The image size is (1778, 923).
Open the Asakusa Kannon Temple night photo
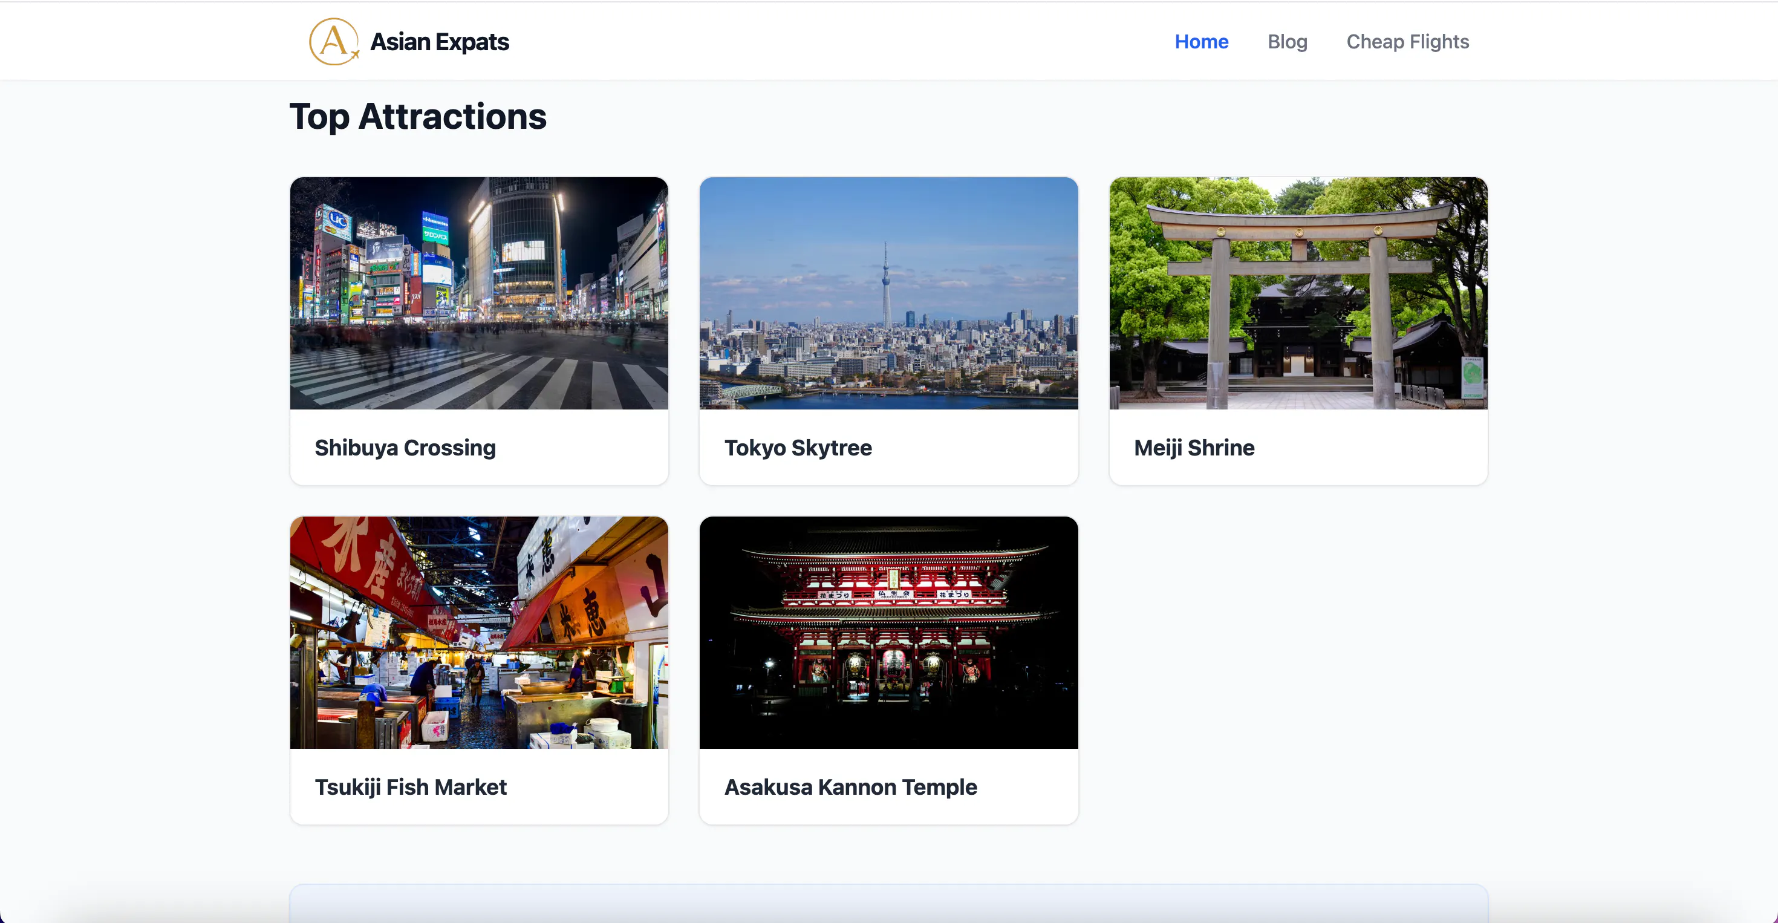click(888, 632)
